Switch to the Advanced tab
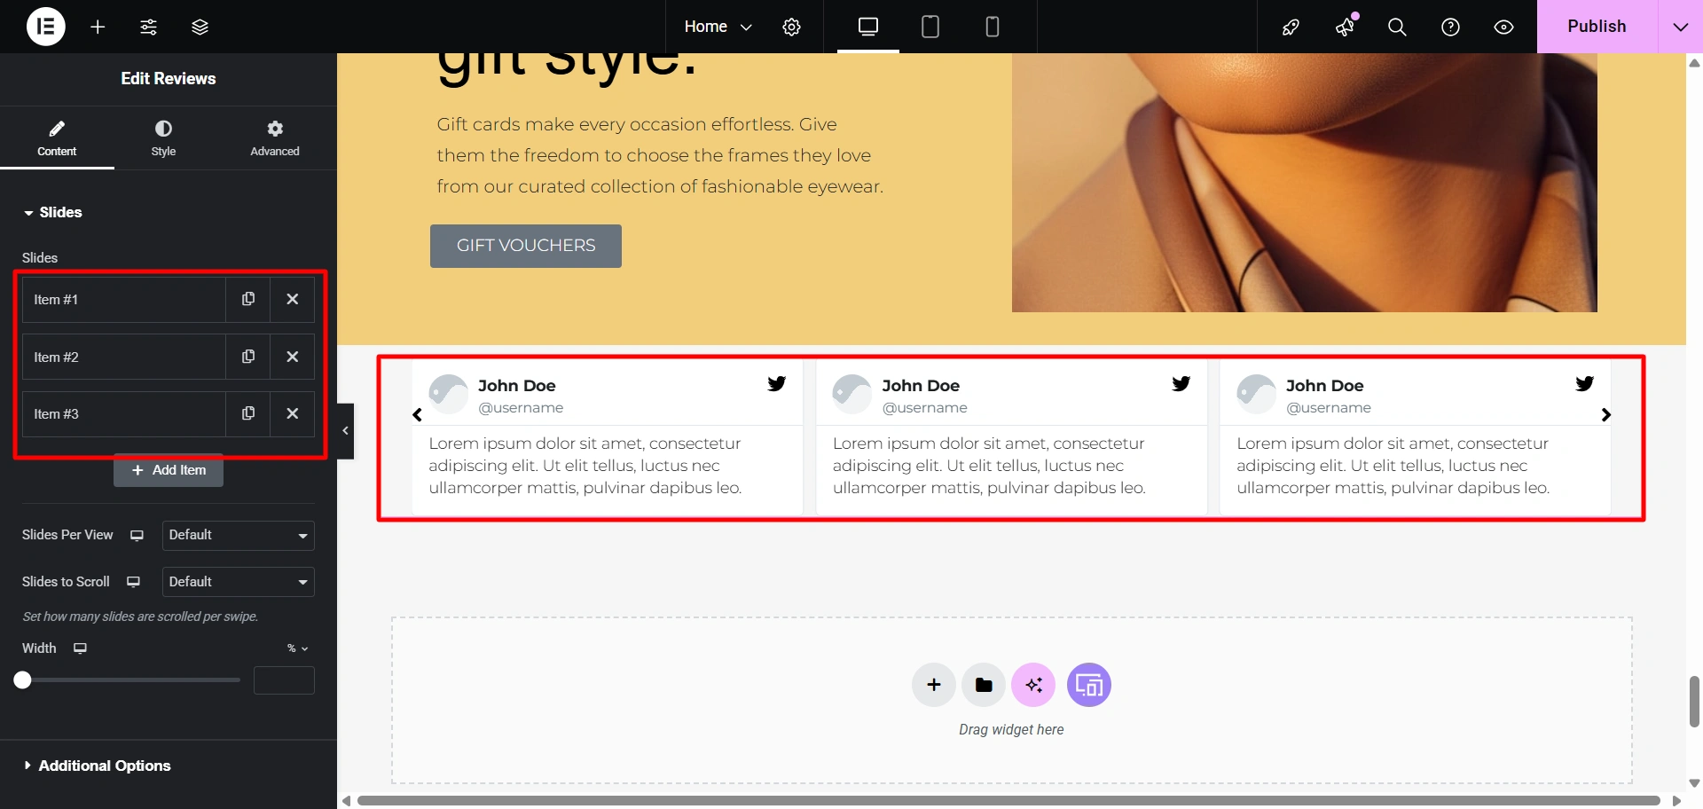Viewport: 1703px width, 809px height. [275, 138]
